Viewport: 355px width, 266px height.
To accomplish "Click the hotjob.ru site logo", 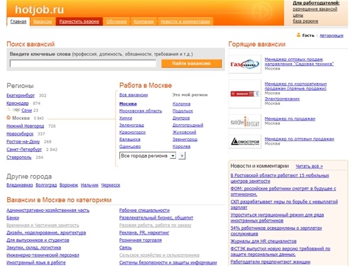I will (x=40, y=10).
